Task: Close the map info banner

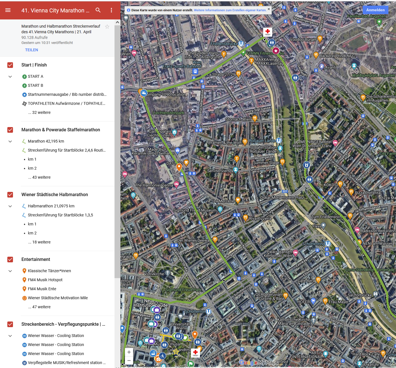Action: 269,9
